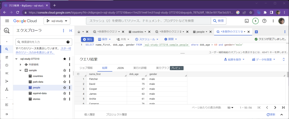
Task: Open the people table tab
Action: [200, 32]
